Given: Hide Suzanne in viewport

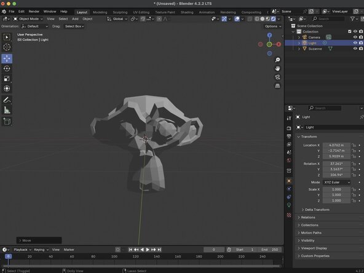Looking at the screenshot, I should (x=355, y=49).
